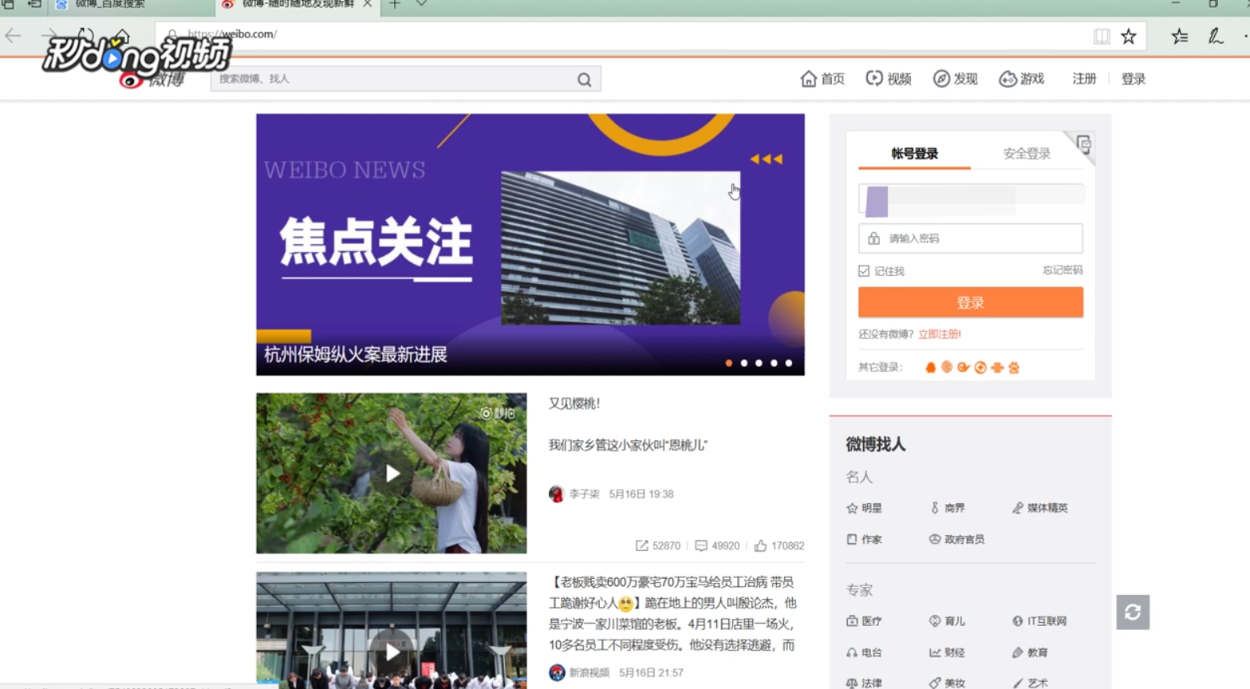The height and width of the screenshot is (689, 1250).
Task: Browse 商界 business category
Action: (x=948, y=508)
